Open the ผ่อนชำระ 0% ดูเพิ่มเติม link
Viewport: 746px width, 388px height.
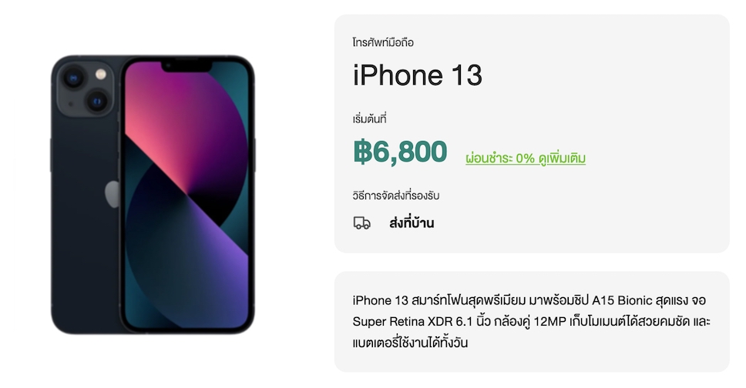click(x=526, y=159)
